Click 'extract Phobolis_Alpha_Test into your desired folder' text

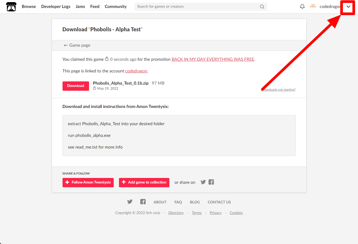click(x=116, y=124)
